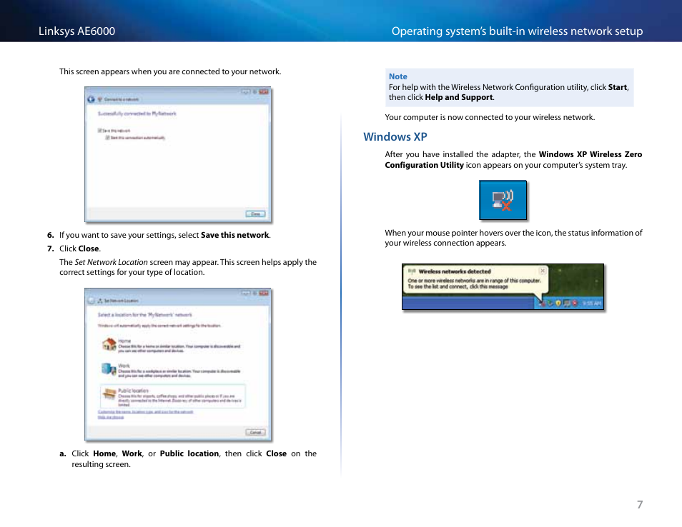Screen dimensions: 682x527
Task: Click red close button of Set Network Location window
Action: (x=264, y=293)
